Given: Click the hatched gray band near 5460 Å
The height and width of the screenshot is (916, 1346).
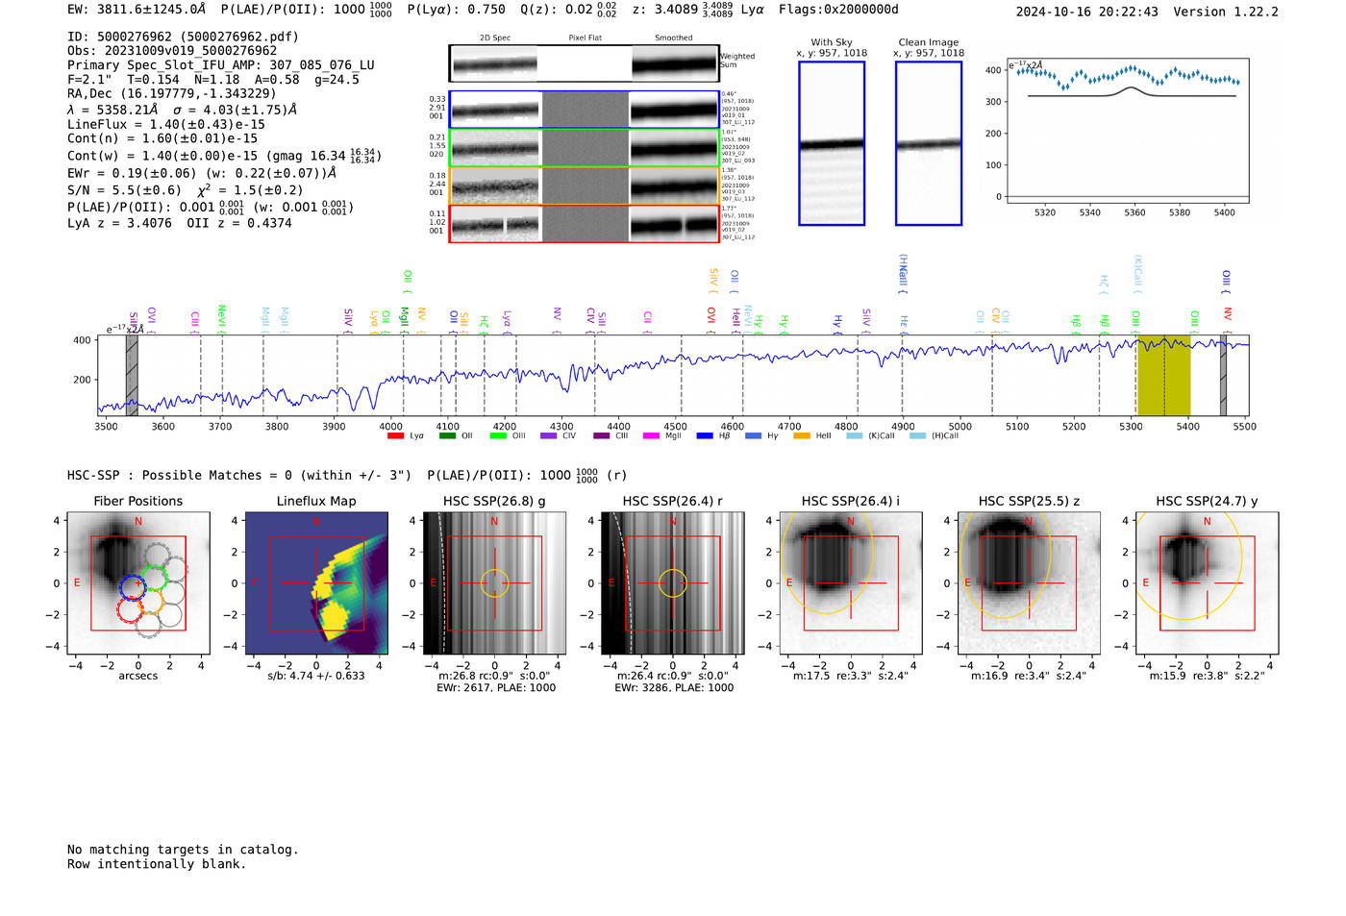Looking at the screenshot, I should coord(1224,376).
